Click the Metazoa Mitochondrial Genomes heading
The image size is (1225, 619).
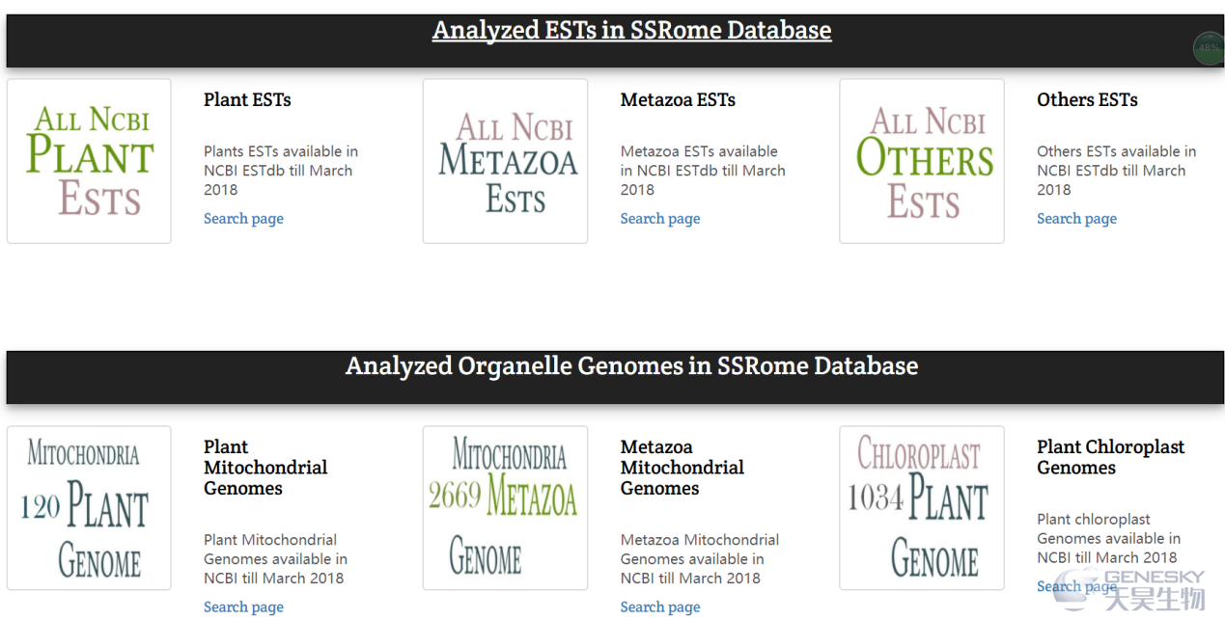(682, 468)
